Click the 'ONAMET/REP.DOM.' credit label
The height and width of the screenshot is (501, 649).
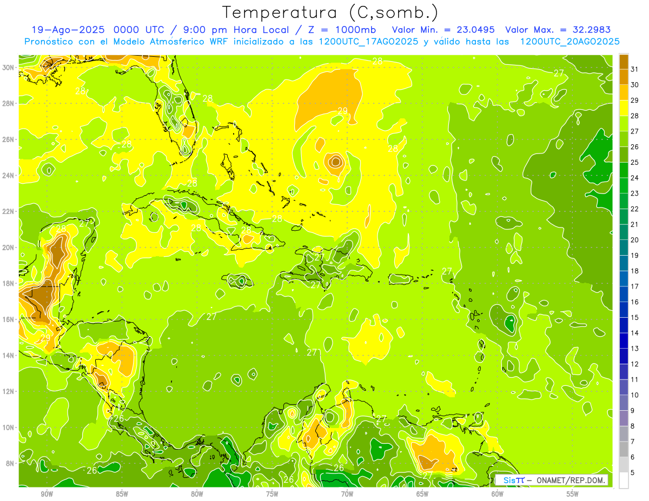(x=570, y=480)
